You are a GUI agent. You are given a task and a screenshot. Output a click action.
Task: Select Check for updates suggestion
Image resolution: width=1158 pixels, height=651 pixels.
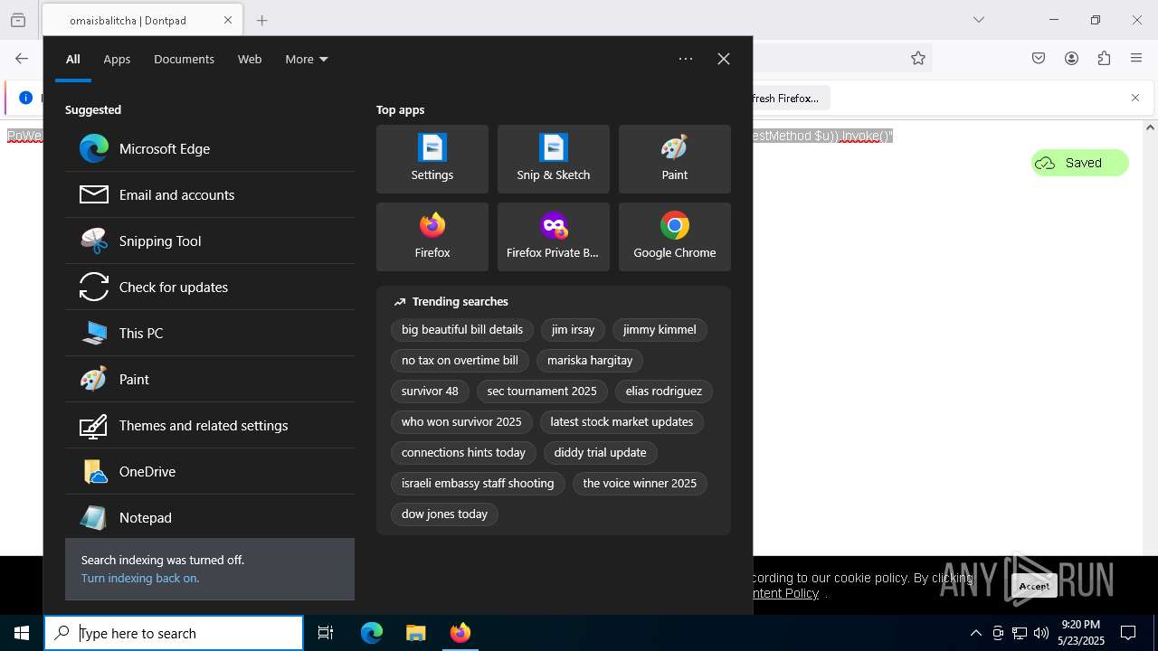click(x=210, y=287)
